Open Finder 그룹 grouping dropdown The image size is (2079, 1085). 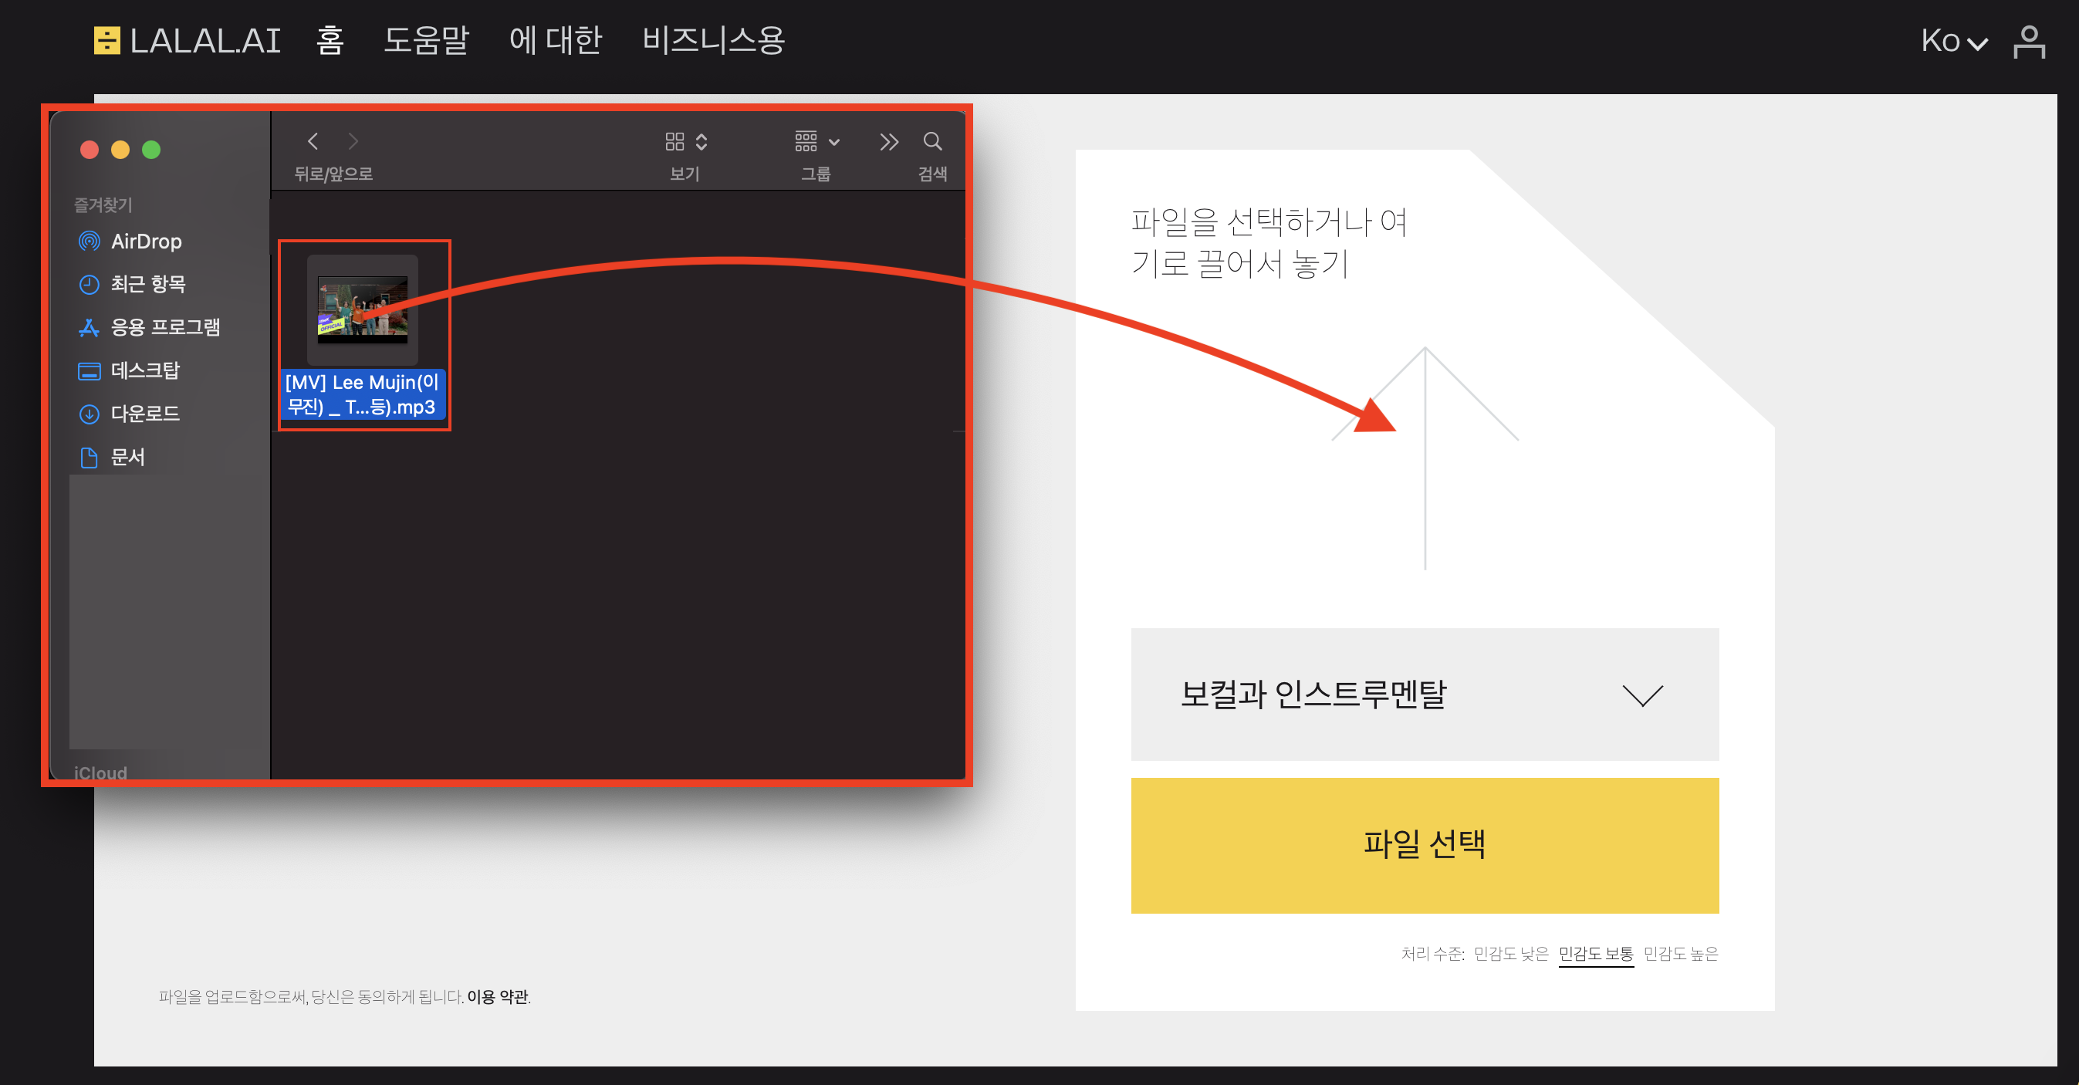(x=816, y=142)
